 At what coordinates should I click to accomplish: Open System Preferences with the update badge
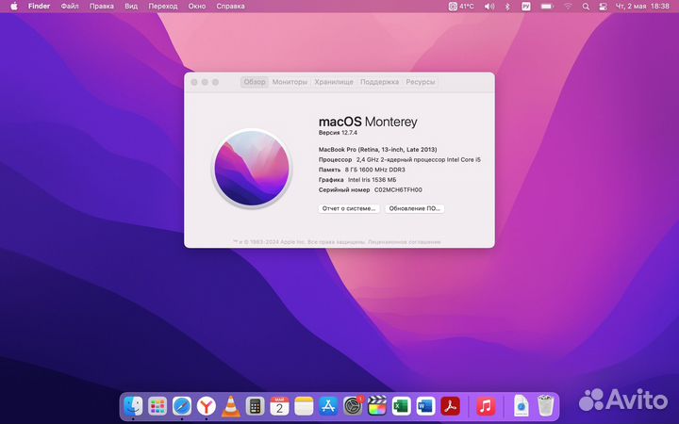pos(353,406)
